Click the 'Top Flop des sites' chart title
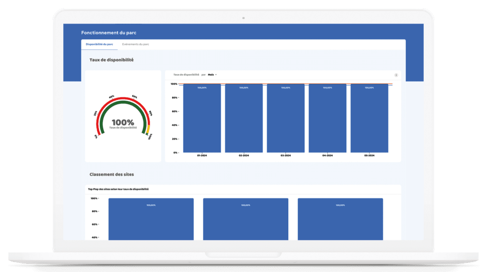 tap(118, 189)
